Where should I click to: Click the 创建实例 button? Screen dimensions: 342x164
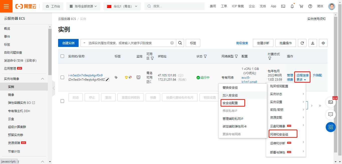click(68, 43)
